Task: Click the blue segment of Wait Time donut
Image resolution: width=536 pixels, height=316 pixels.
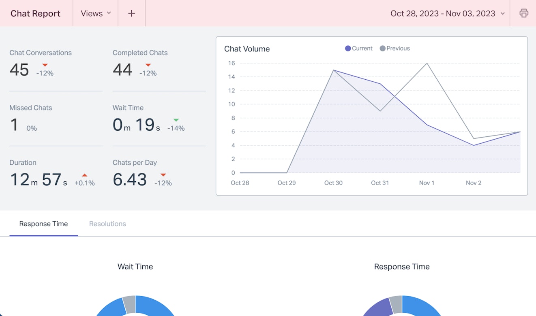Action: tap(158, 306)
